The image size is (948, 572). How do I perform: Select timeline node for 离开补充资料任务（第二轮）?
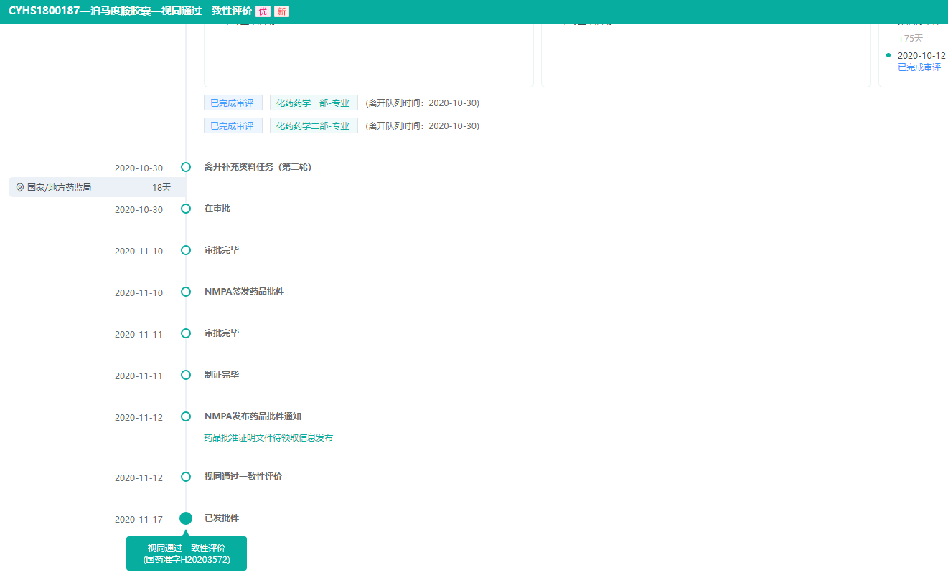[186, 167]
